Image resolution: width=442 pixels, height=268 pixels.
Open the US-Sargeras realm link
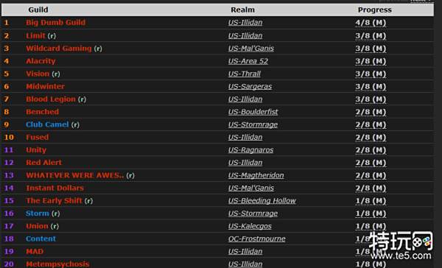[250, 87]
